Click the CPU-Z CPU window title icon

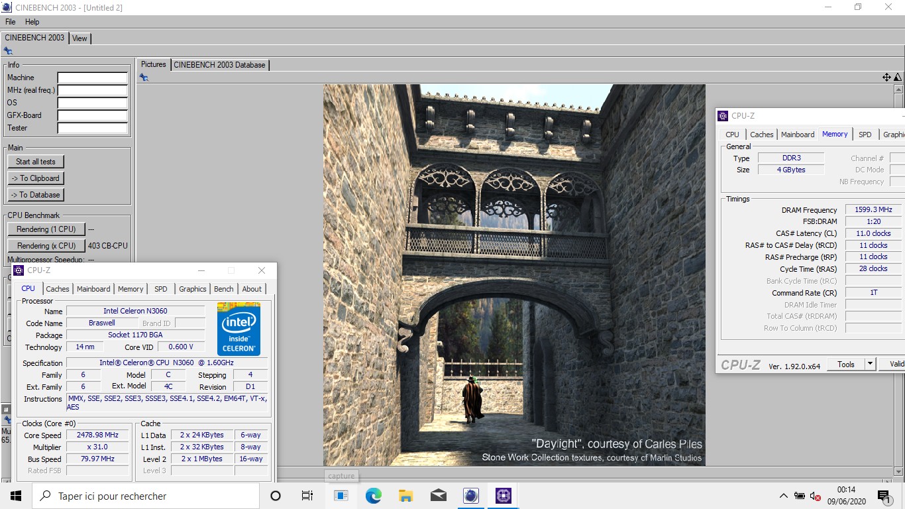coord(19,270)
